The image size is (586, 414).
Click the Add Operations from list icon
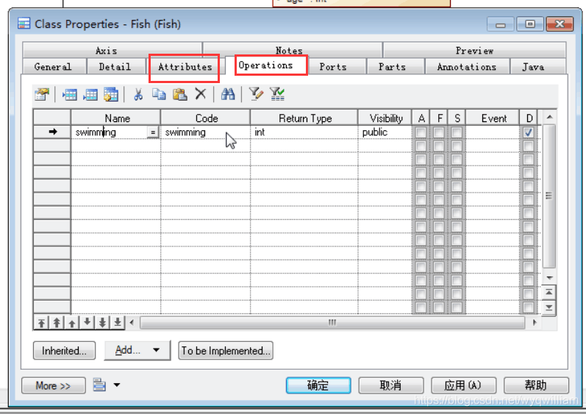111,94
